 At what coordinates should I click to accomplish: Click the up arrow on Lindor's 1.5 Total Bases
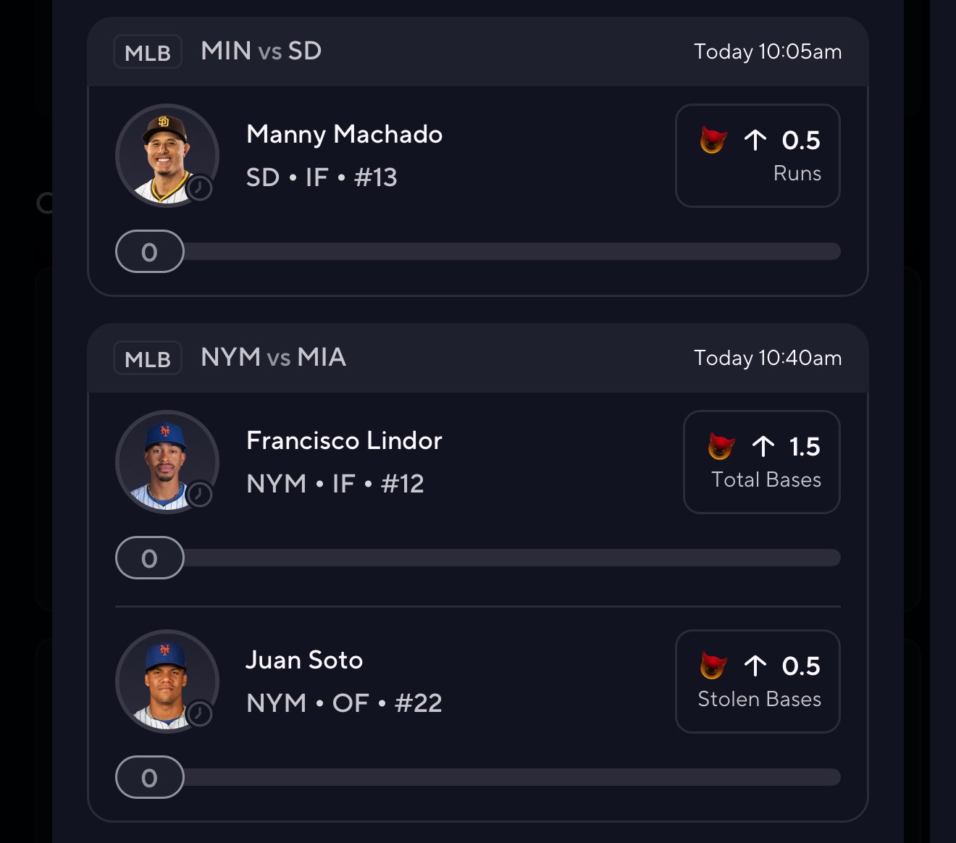coord(763,446)
